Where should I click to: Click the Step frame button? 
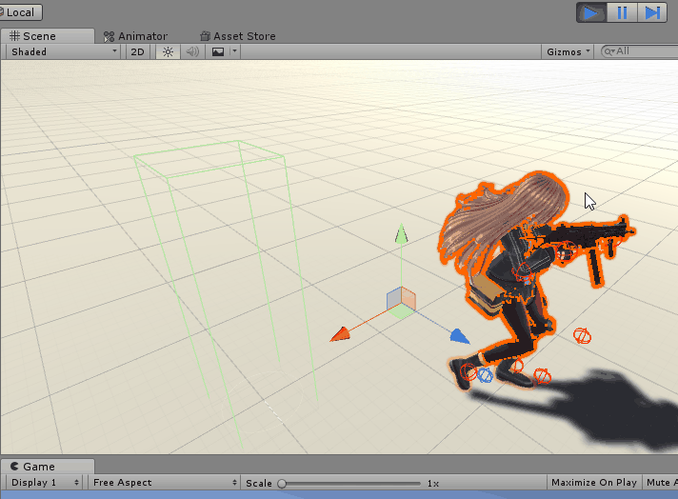652,12
